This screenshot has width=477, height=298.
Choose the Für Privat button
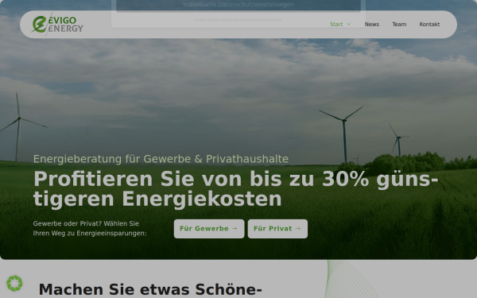(277, 229)
